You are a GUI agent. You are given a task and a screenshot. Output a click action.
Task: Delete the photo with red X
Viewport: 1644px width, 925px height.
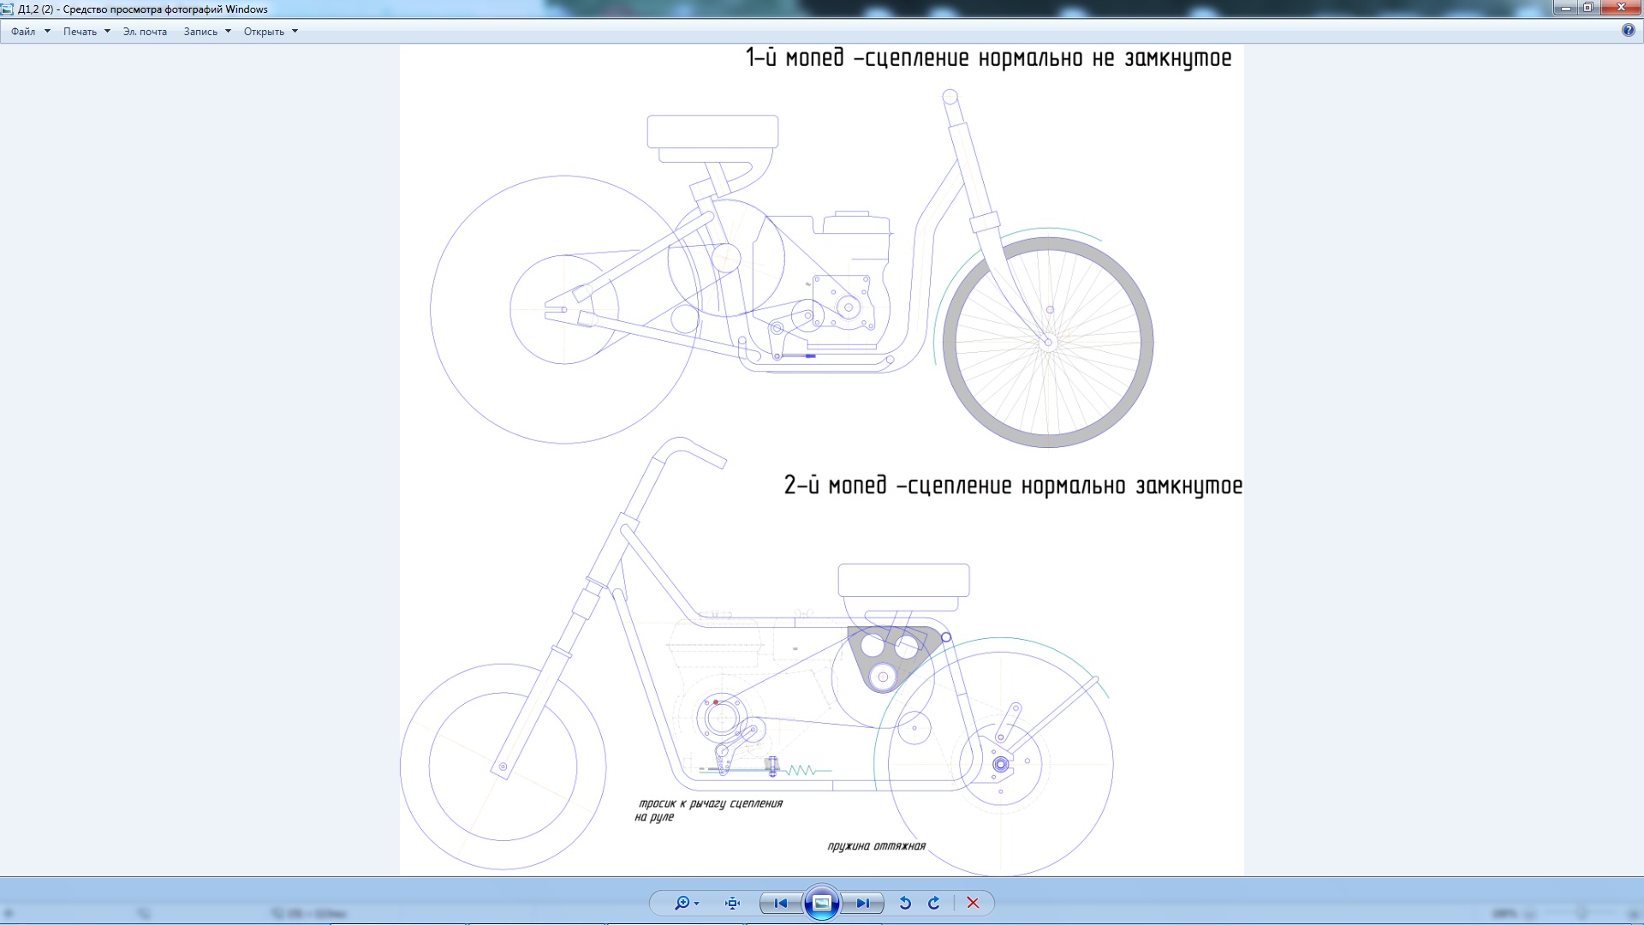(x=973, y=903)
